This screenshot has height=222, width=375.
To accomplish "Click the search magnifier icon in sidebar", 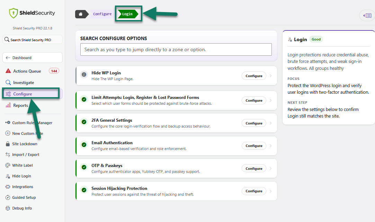I will point(7,40).
